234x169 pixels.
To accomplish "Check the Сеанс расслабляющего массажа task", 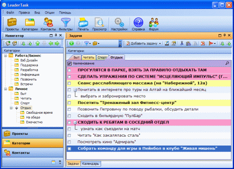I will (69, 83).
